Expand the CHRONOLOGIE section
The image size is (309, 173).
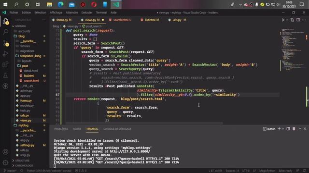pyautogui.click(x=24, y=165)
